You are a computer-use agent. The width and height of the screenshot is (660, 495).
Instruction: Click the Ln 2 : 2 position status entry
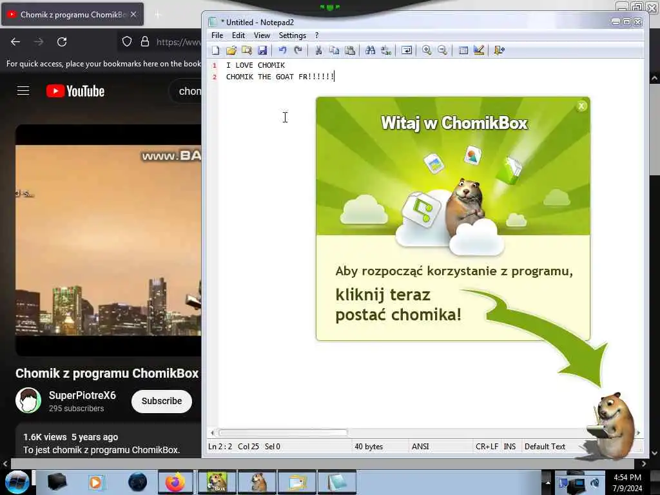pyautogui.click(x=220, y=447)
